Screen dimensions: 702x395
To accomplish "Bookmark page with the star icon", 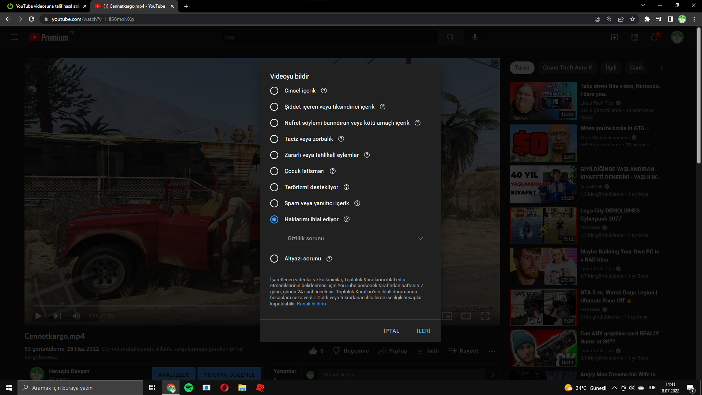I will [633, 19].
